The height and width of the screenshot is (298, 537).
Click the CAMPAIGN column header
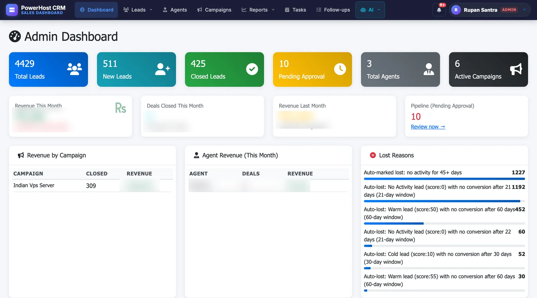[28, 174]
